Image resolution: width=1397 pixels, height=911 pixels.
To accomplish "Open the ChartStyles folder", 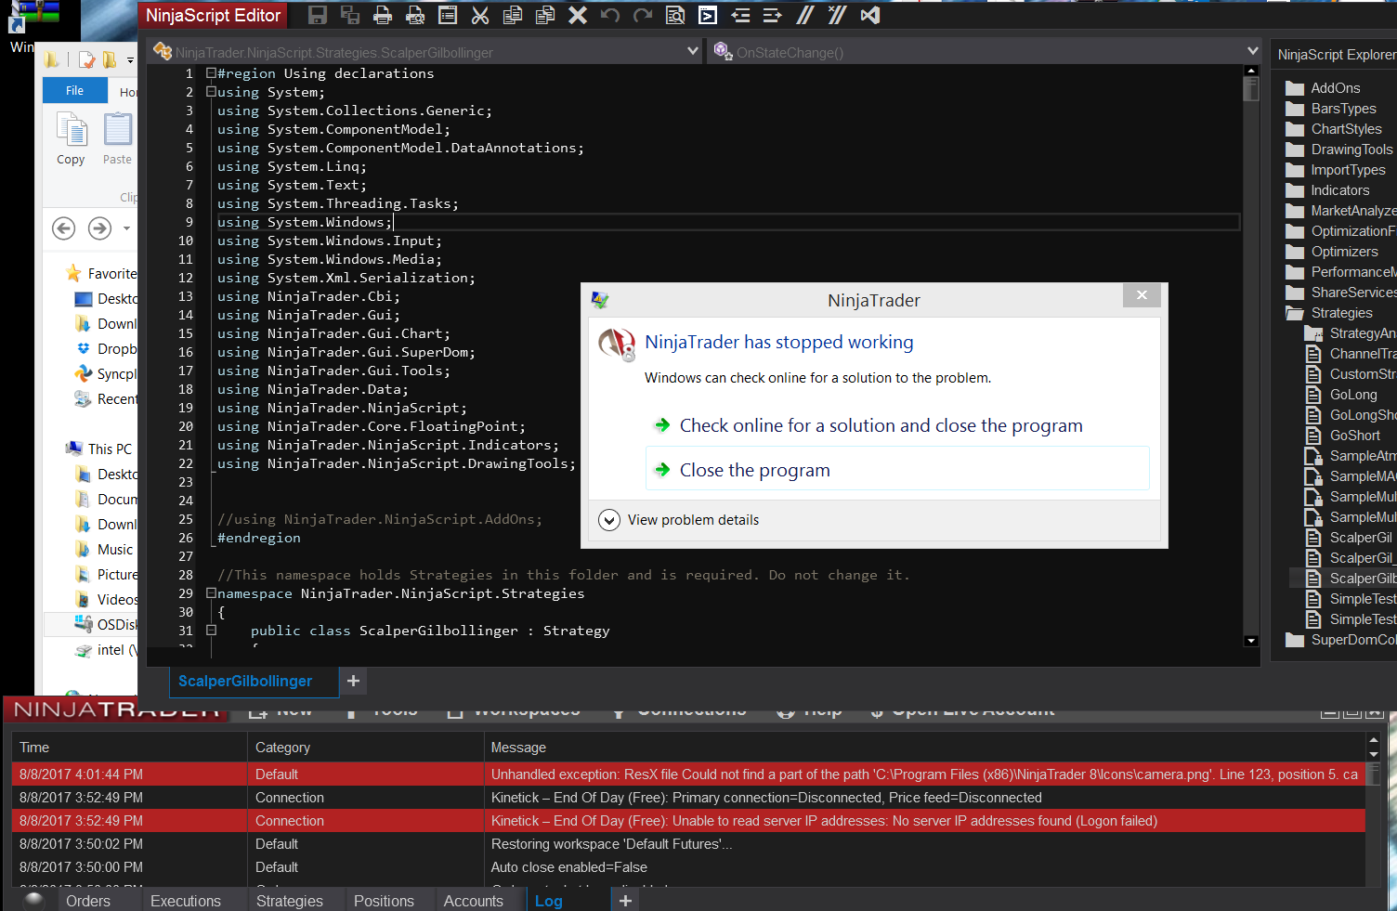I will point(1335,129).
